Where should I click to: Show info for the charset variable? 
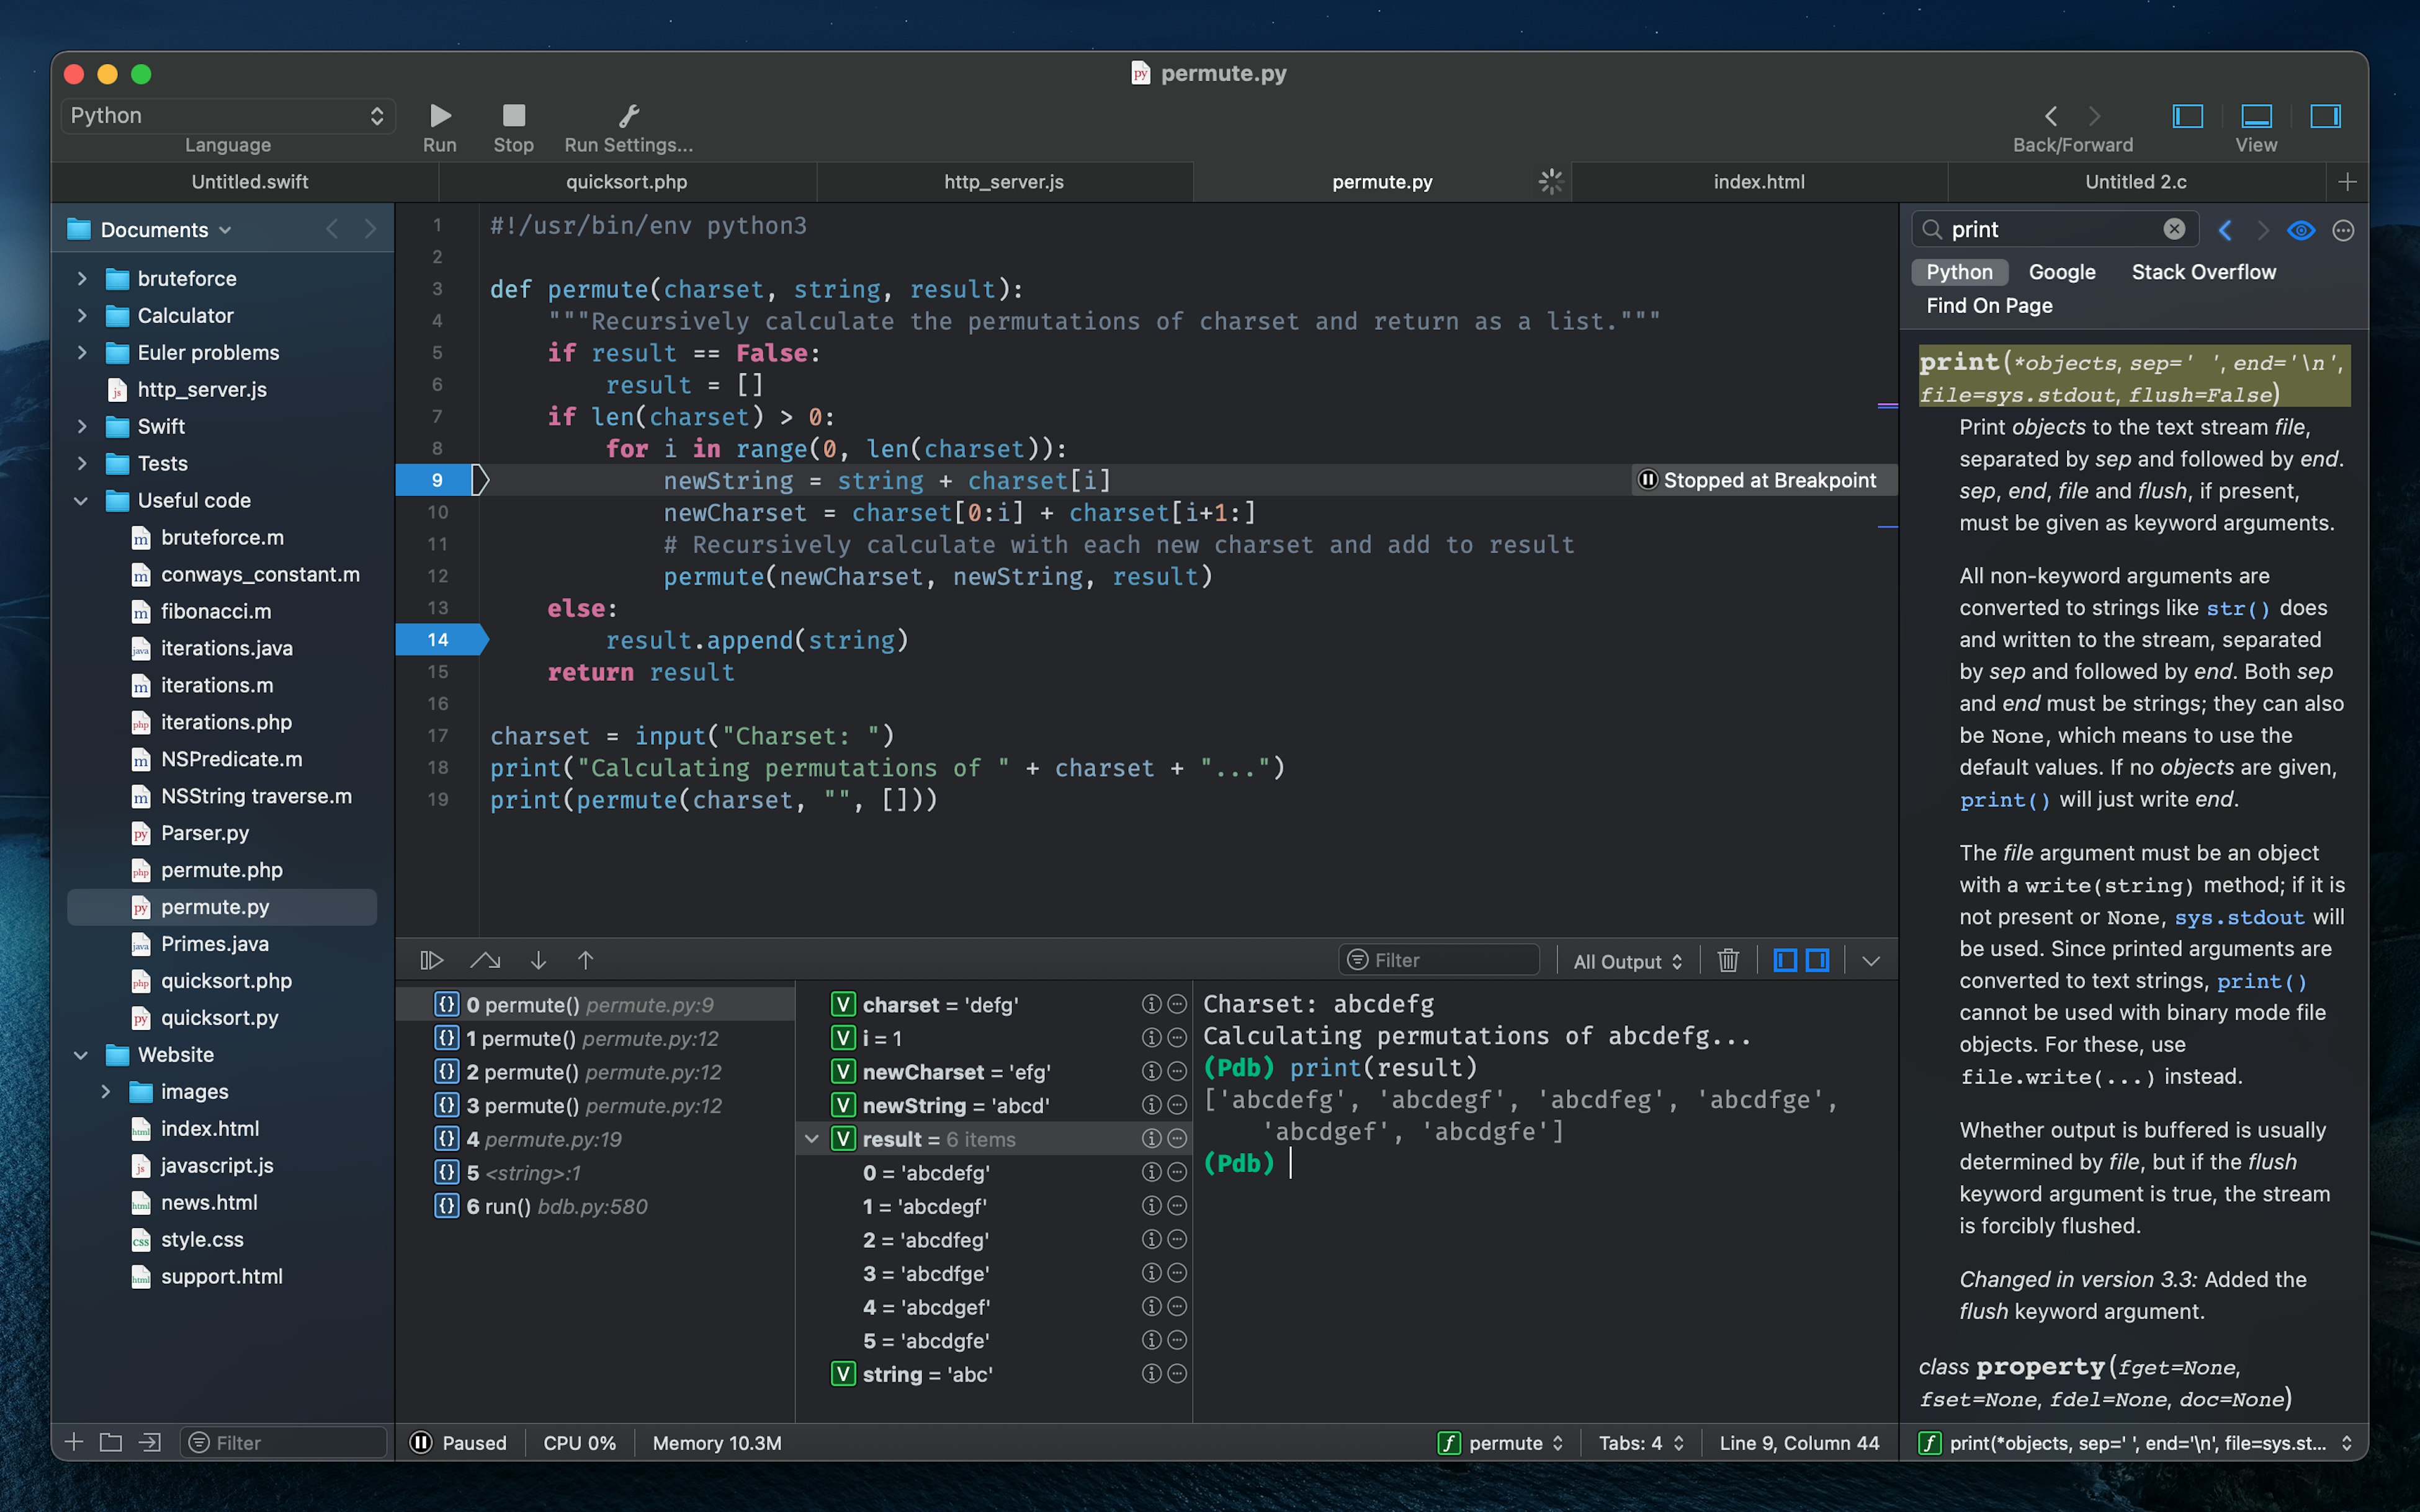point(1150,1005)
